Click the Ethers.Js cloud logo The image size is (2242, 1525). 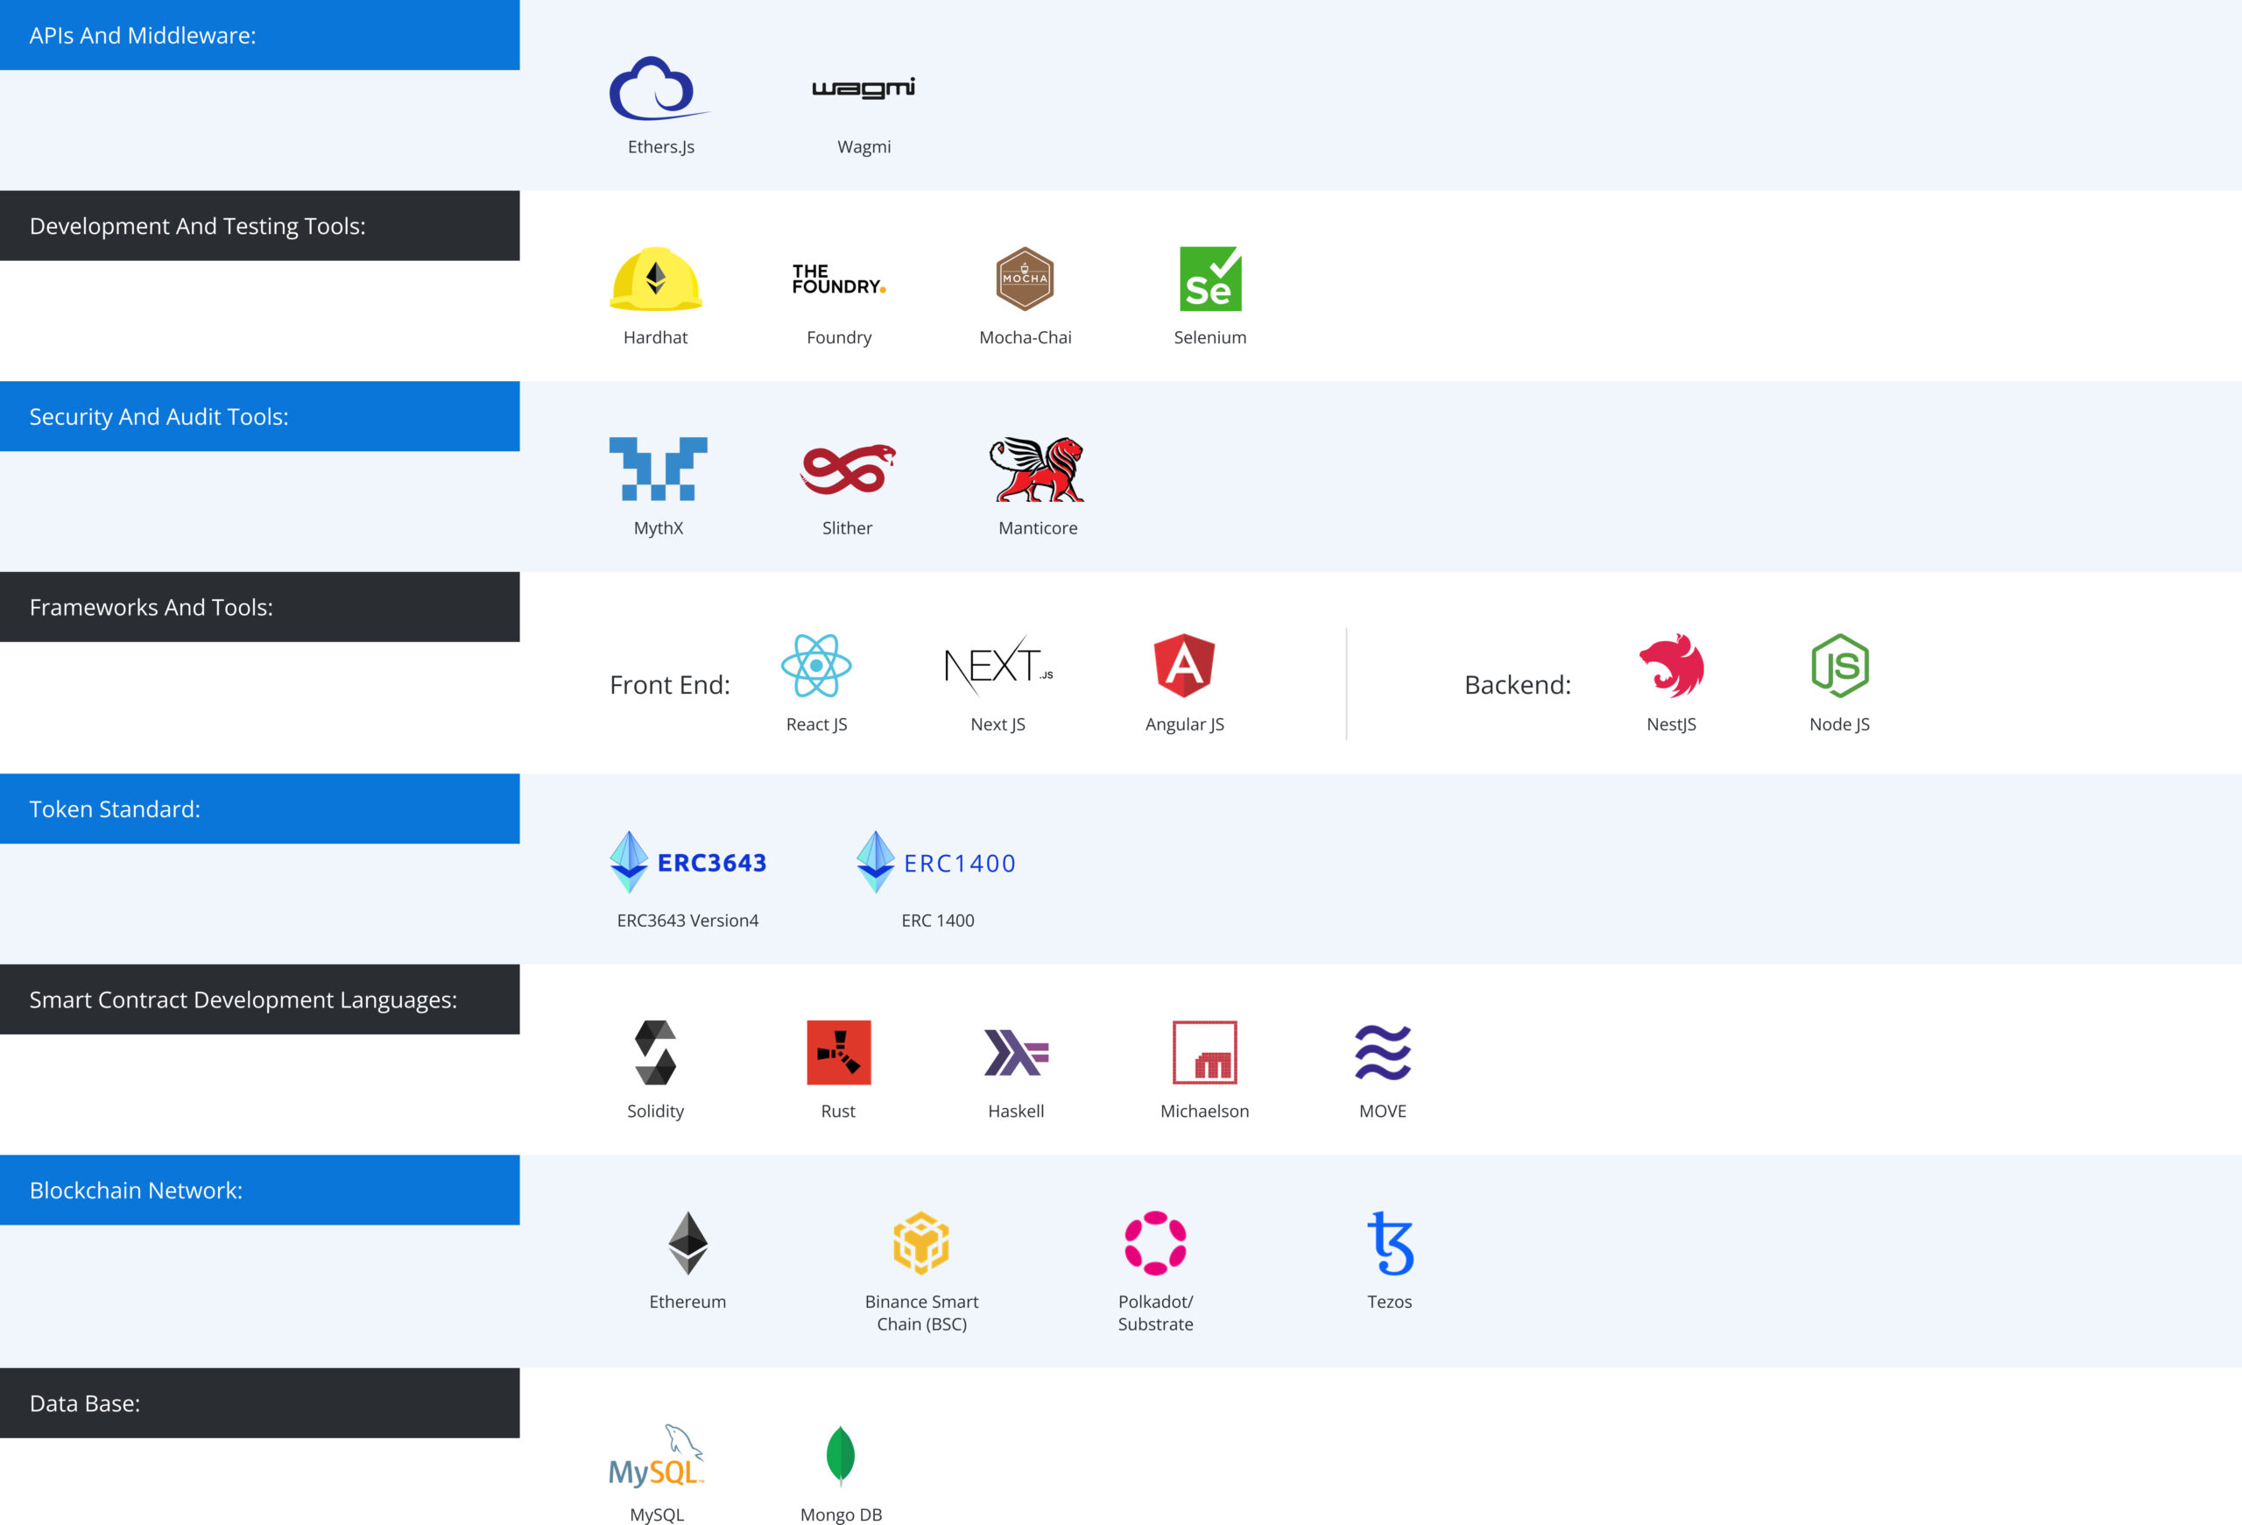tap(659, 88)
